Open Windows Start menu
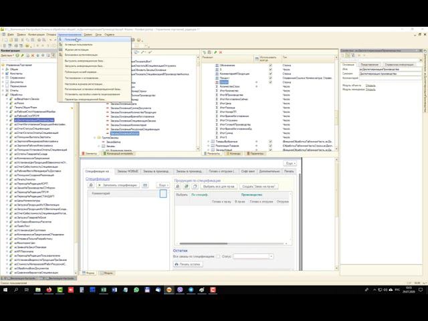428x321 pixels. point(5,290)
